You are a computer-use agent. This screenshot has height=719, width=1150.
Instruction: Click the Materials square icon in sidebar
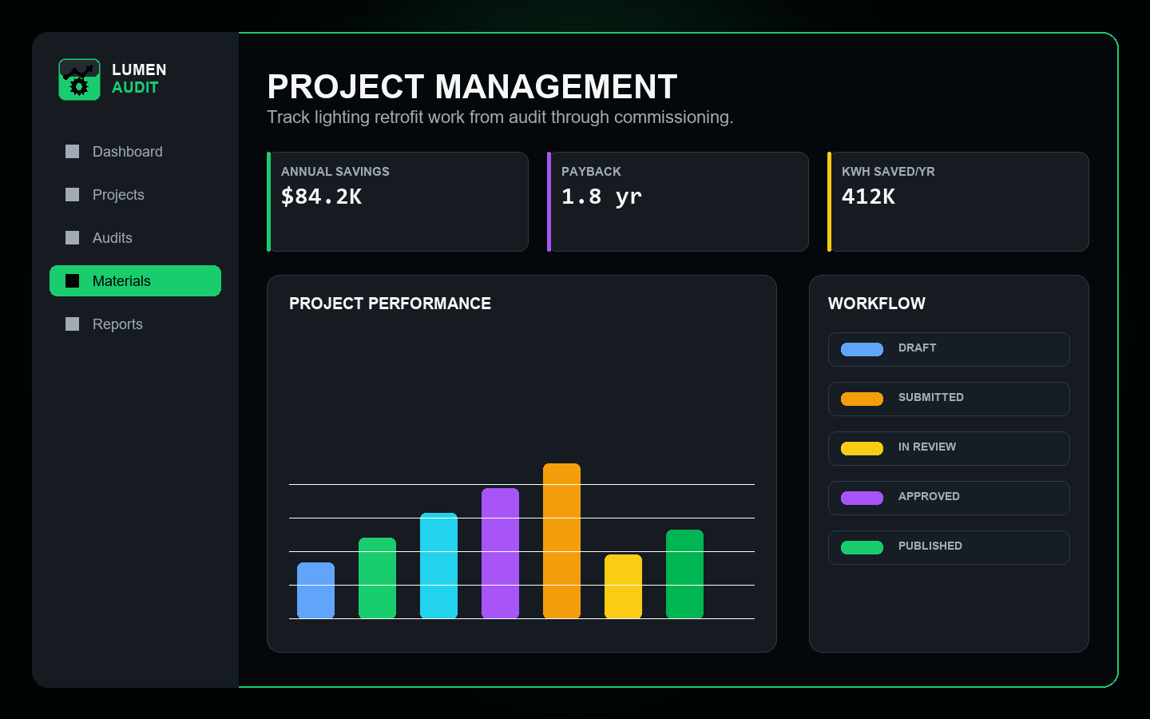pyautogui.click(x=72, y=281)
